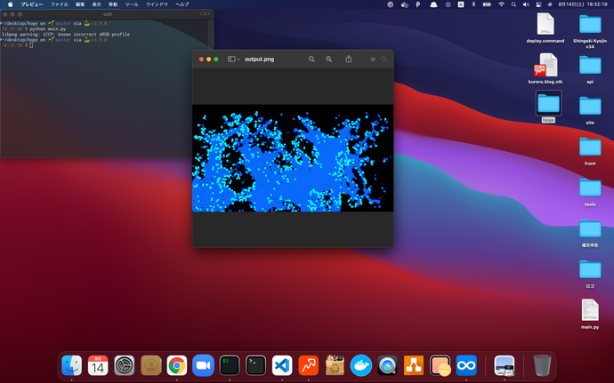Open the プレビュー app menu

[x=32, y=4]
